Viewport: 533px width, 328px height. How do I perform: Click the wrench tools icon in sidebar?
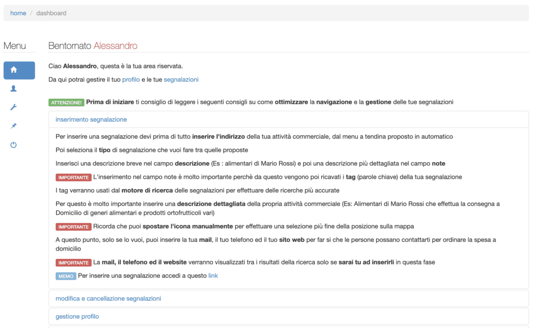13,107
